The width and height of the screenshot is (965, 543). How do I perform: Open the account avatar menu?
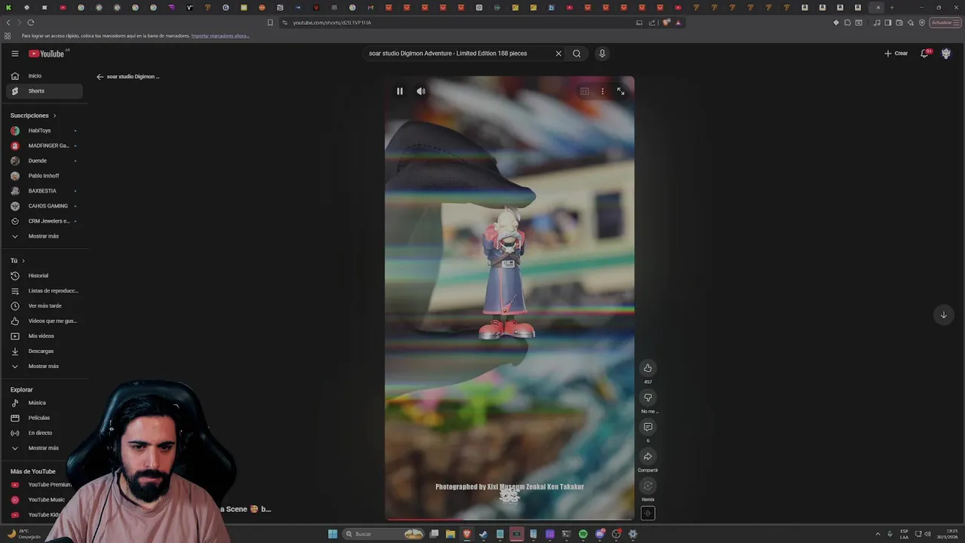pyautogui.click(x=945, y=54)
